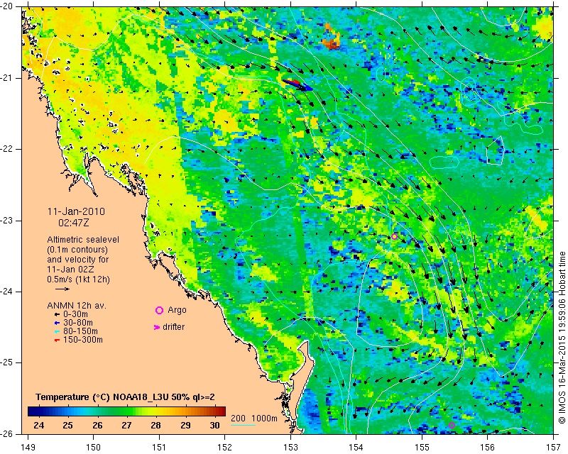Click the drifter legend label
The image size is (568, 454).
tap(173, 327)
